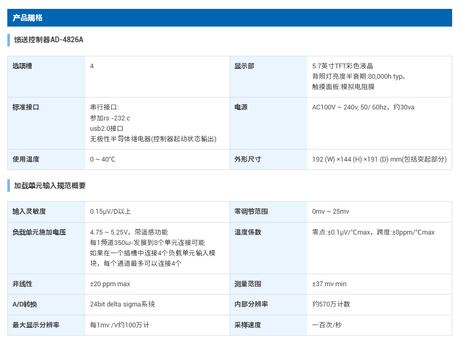Select the value ±20 ppm max

[x=110, y=285]
